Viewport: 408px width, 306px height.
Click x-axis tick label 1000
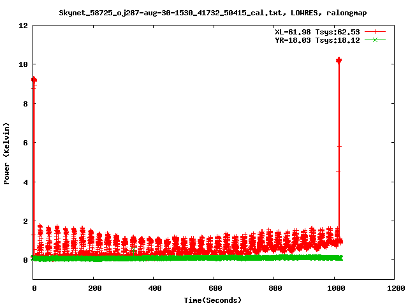[x=335, y=288]
